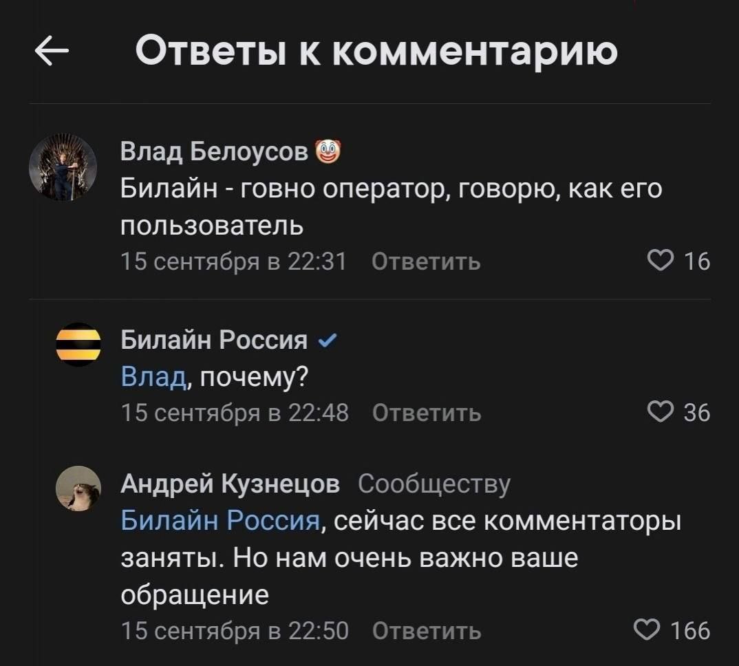The image size is (739, 666).
Task: Open Билайн Россия community name
Action: 214,340
